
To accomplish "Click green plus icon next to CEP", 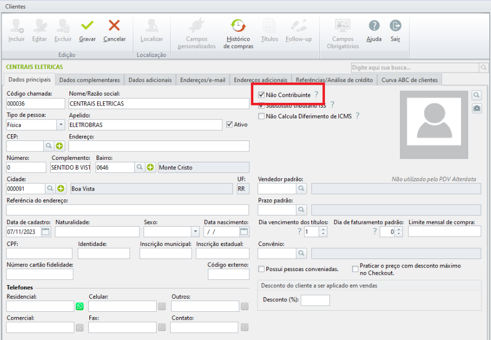I will [60, 146].
